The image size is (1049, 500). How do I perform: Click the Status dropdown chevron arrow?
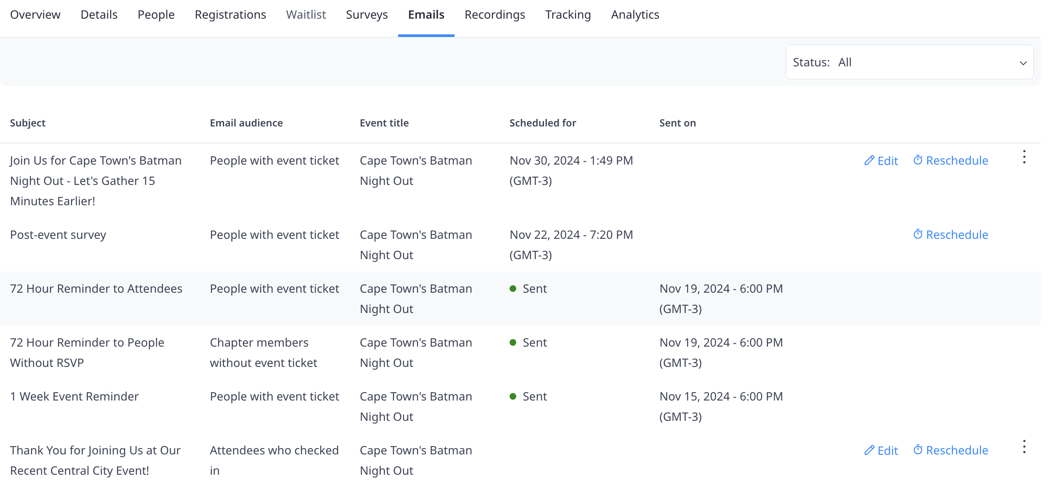[1023, 63]
